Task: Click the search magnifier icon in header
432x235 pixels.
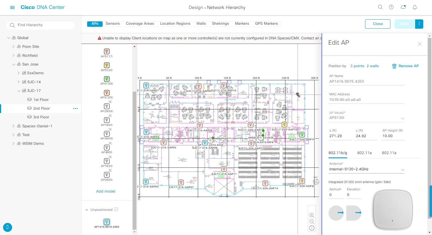Action: [380, 7]
